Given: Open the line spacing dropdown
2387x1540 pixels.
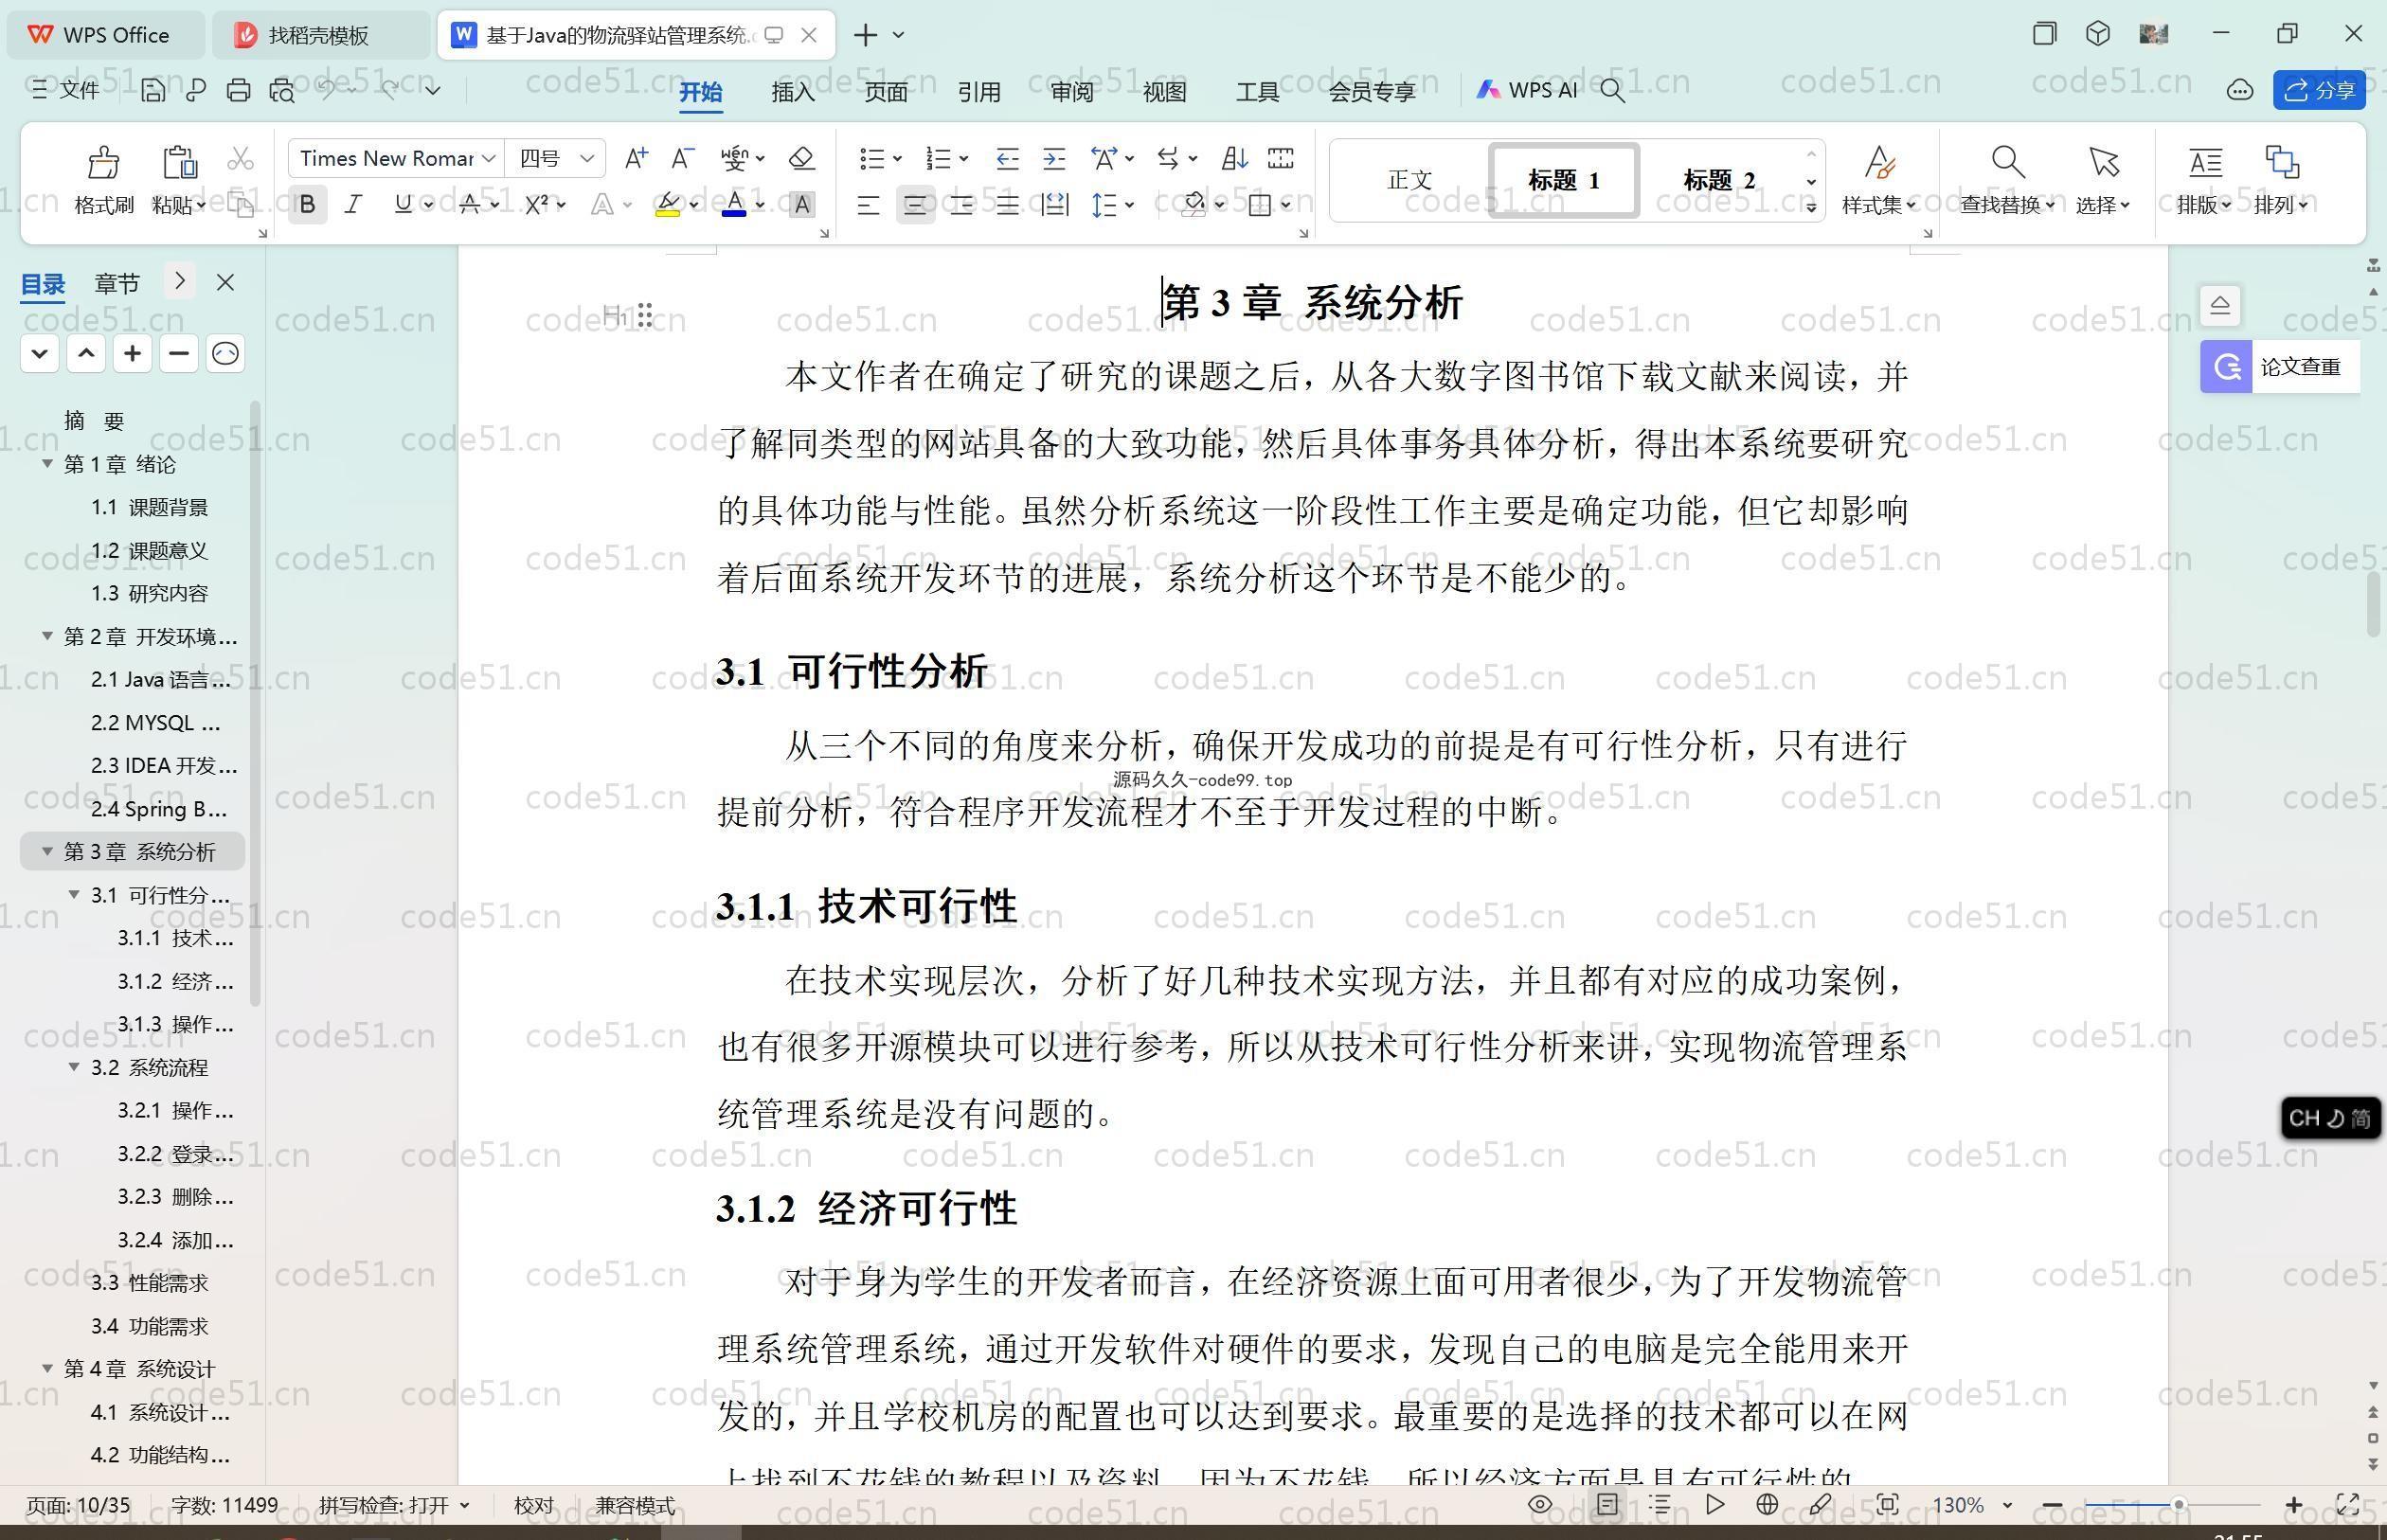Looking at the screenshot, I should tap(1129, 205).
